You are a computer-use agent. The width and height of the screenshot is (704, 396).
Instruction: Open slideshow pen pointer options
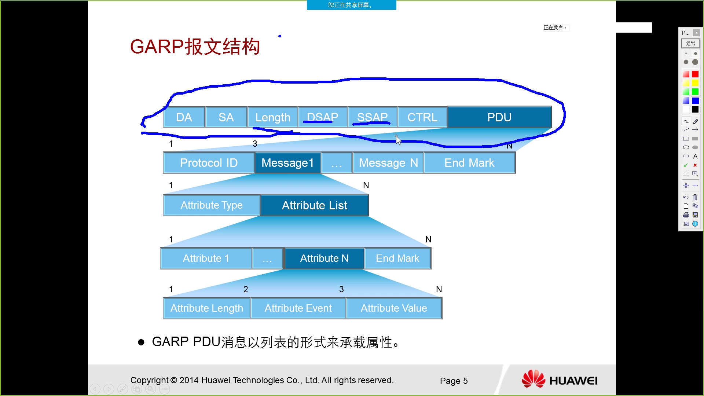pos(123,389)
